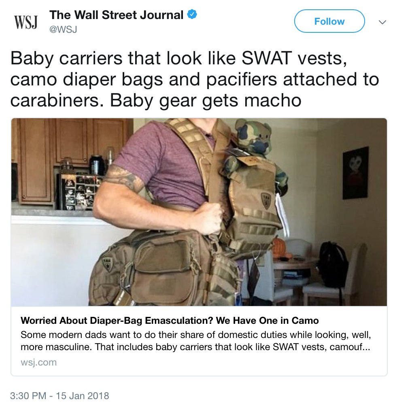Click the wall portrait in photo background

coord(355,173)
